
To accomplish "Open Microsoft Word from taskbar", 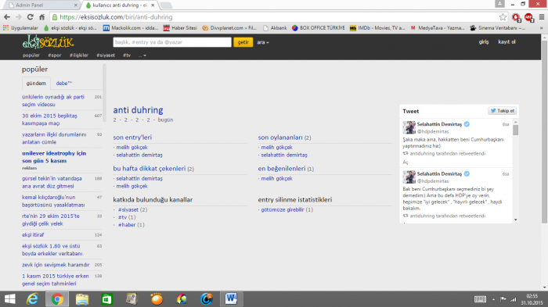I will tap(231, 299).
